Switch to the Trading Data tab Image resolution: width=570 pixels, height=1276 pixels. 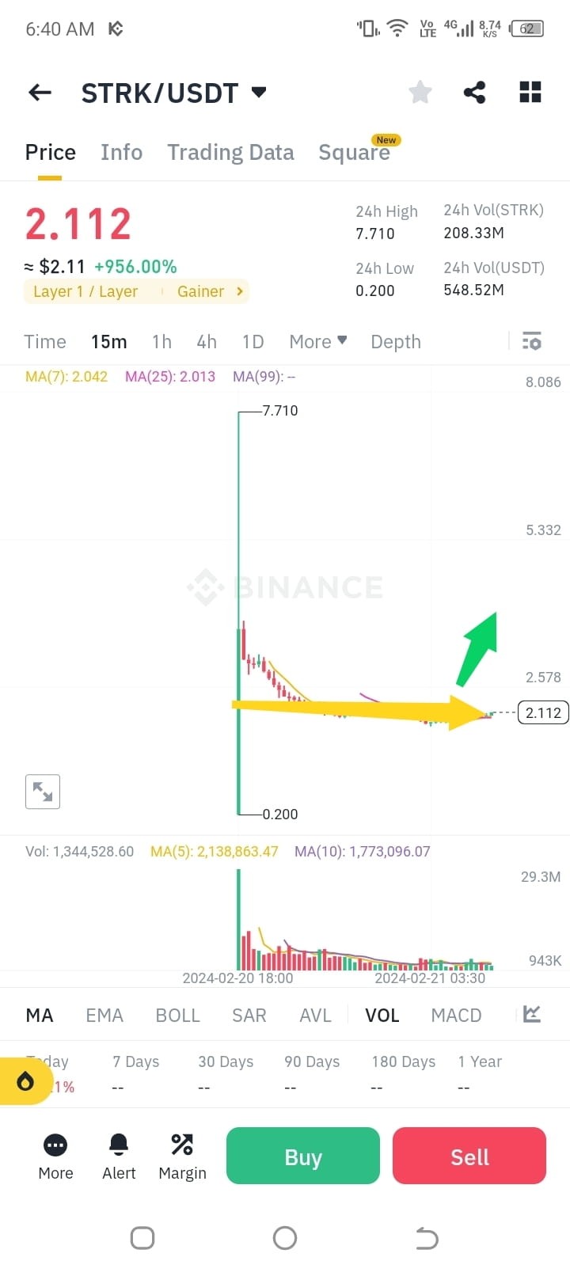230,152
